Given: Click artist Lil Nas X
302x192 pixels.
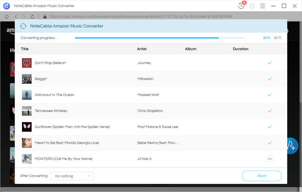Looking at the screenshot, I should (x=145, y=159).
